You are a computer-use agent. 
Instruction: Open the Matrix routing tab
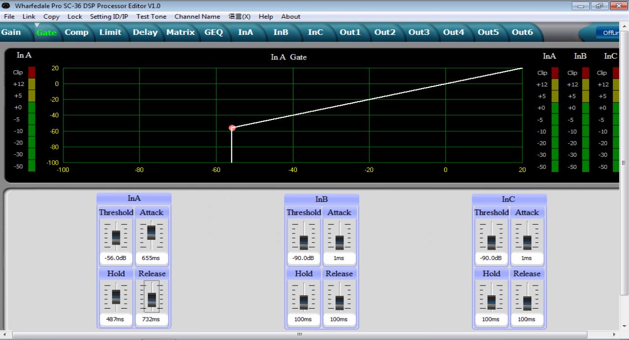(x=180, y=32)
